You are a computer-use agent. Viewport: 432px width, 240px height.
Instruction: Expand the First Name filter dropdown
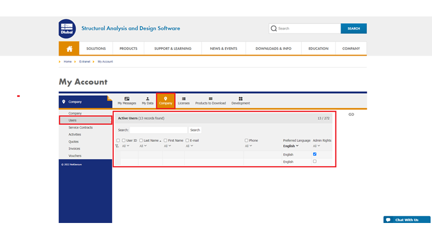point(168,146)
